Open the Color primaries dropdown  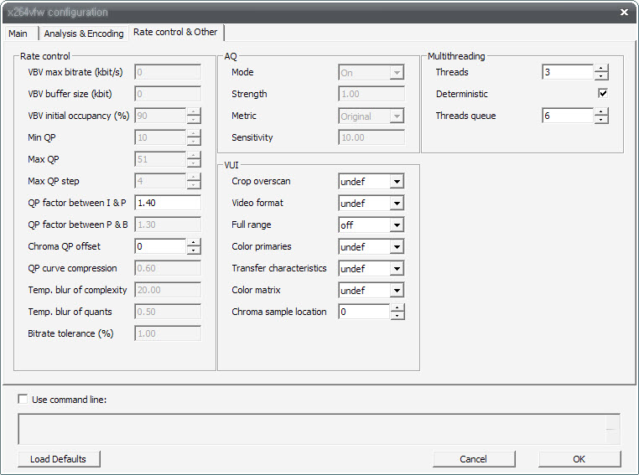click(x=371, y=246)
